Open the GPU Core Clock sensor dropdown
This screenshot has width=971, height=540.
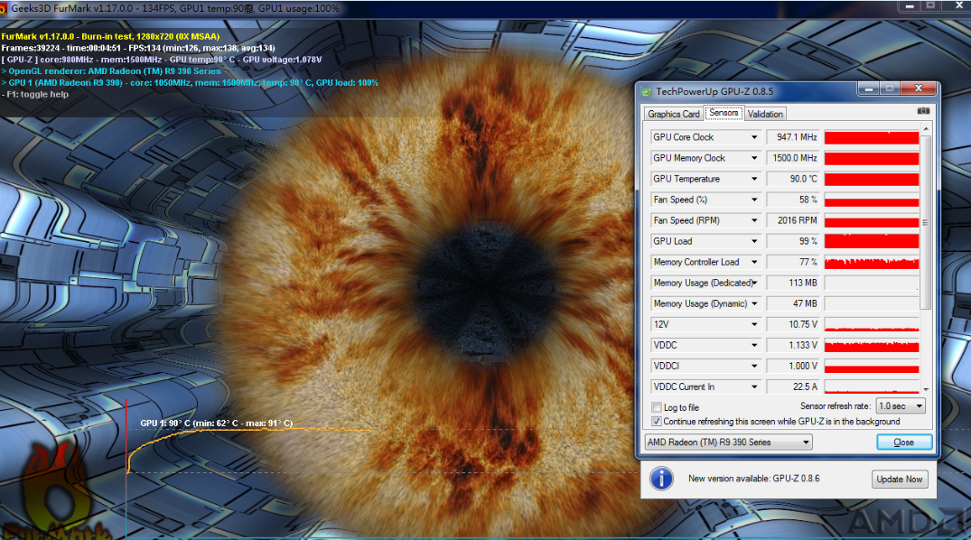(x=754, y=137)
